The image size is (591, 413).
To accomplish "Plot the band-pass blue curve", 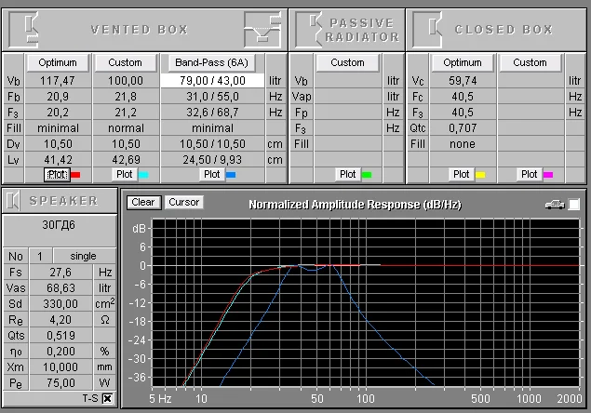I will (211, 174).
